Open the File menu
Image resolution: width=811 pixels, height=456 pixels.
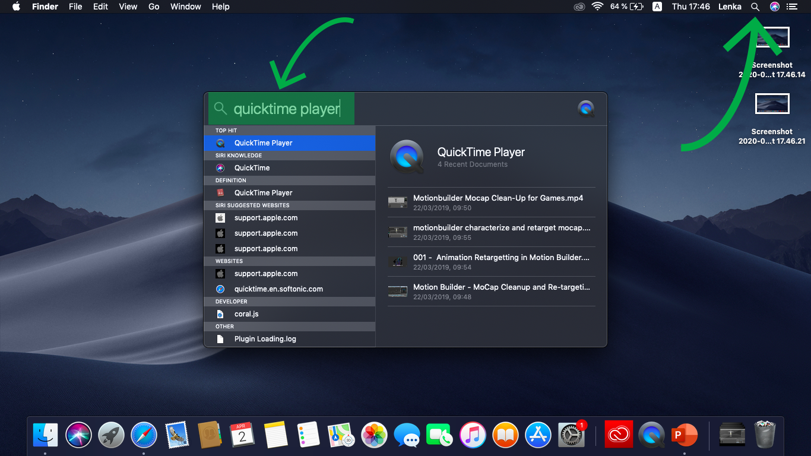point(75,7)
